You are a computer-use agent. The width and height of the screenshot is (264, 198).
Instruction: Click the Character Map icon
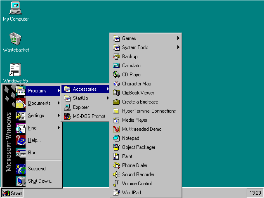116,84
